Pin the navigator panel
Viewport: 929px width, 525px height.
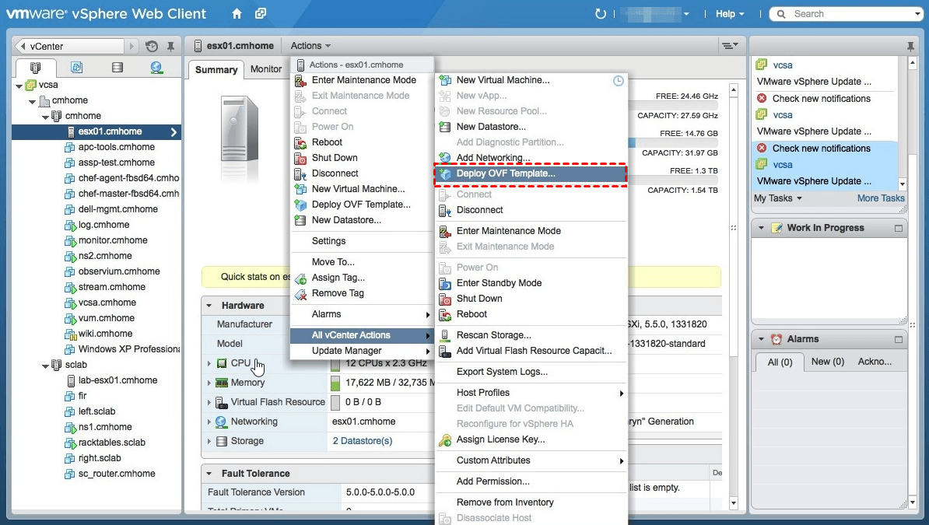170,47
